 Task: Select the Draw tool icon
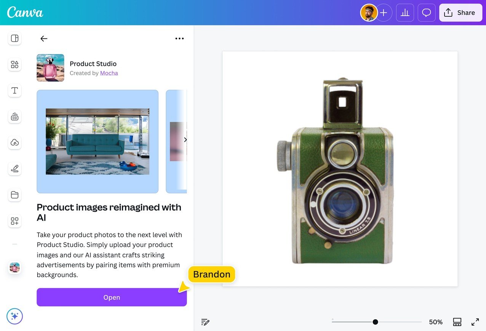pos(14,168)
